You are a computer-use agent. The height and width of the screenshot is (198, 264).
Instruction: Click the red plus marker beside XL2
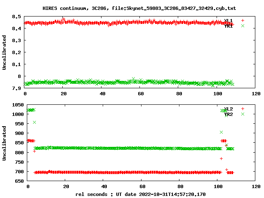[243, 109]
